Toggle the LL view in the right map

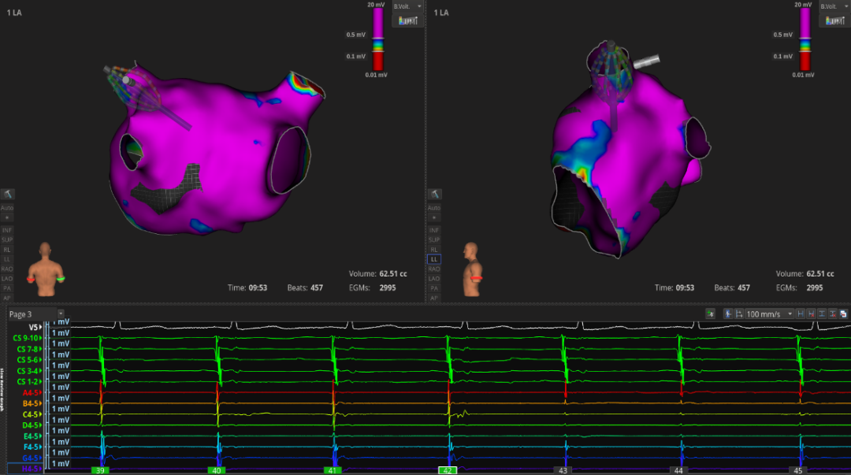[x=433, y=258]
